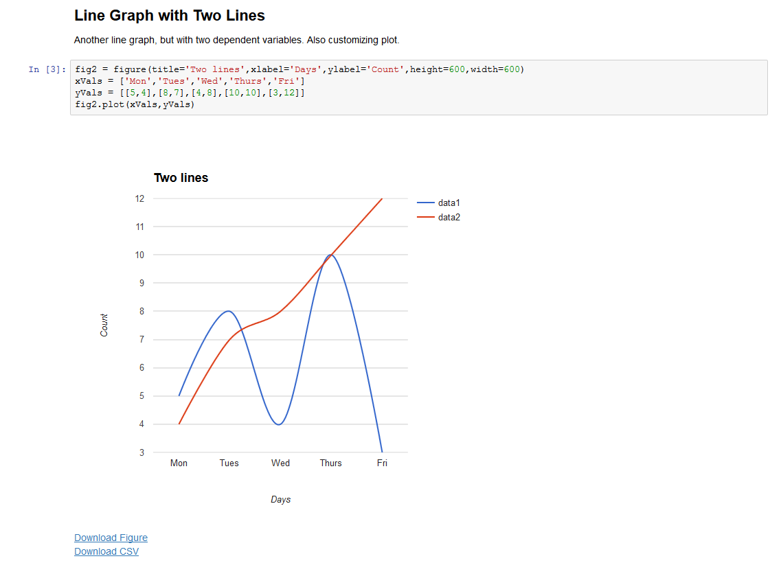Click the Tues x-axis label
The width and height of the screenshot is (781, 563).
click(229, 463)
